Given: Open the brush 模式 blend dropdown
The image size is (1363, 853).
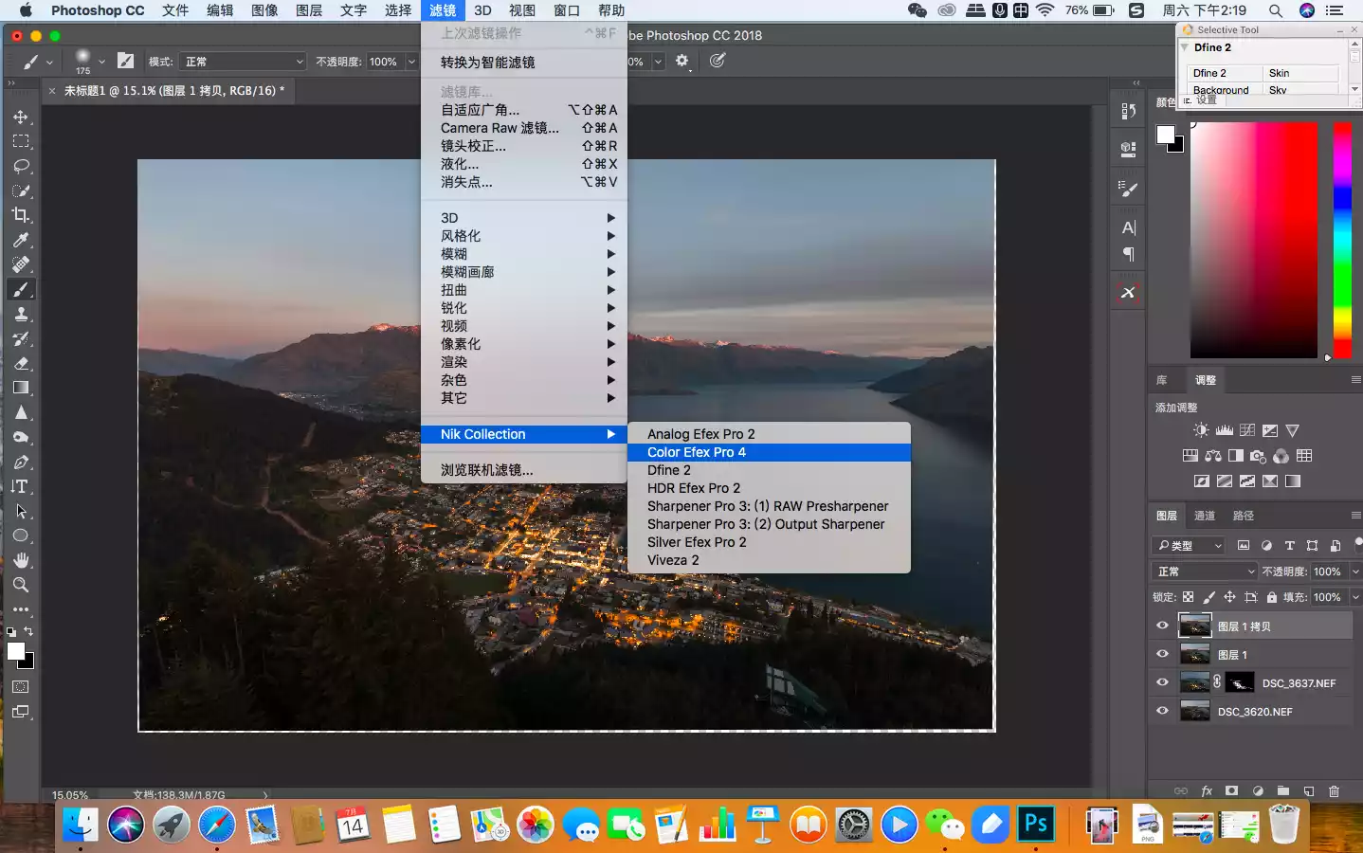Looking at the screenshot, I should pos(244,62).
